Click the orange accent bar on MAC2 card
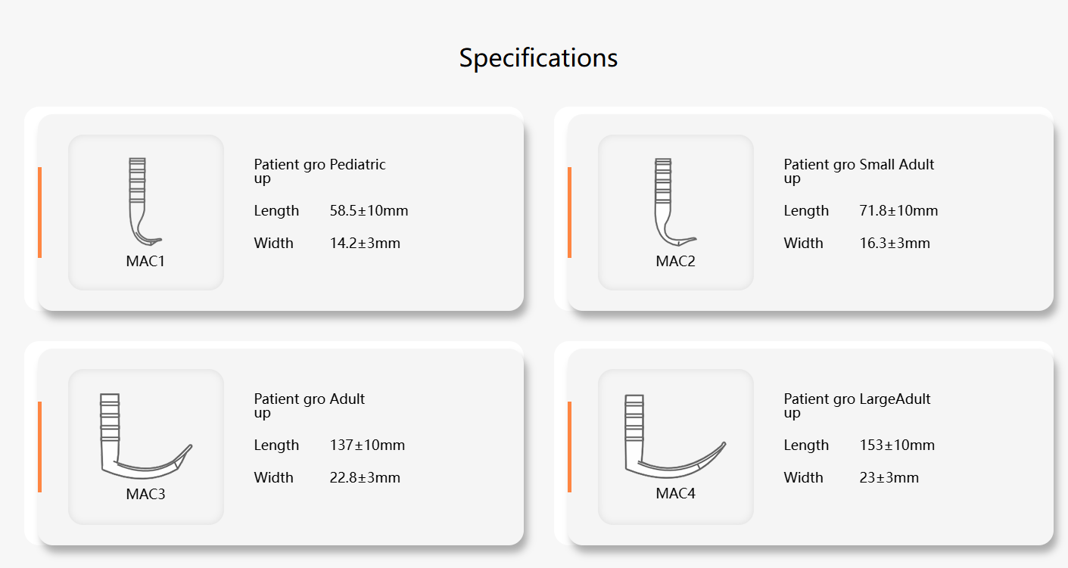Image resolution: width=1068 pixels, height=568 pixels. pos(569,213)
